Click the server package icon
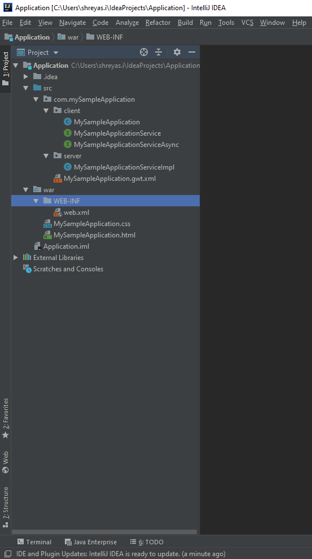 (58, 156)
